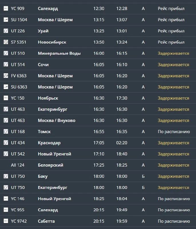Click По расписанию status for YC 955
Screen dimensions: 196x229
[x=174, y=210]
